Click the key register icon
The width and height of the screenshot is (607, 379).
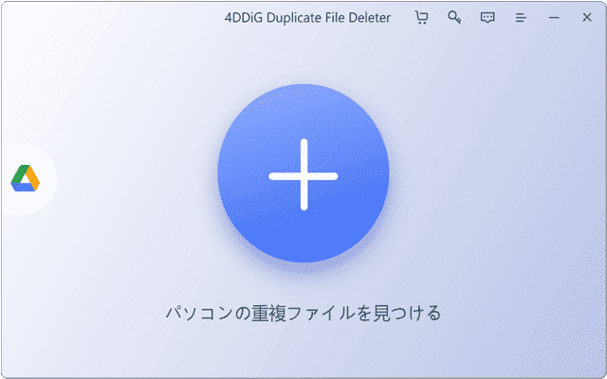pos(453,18)
